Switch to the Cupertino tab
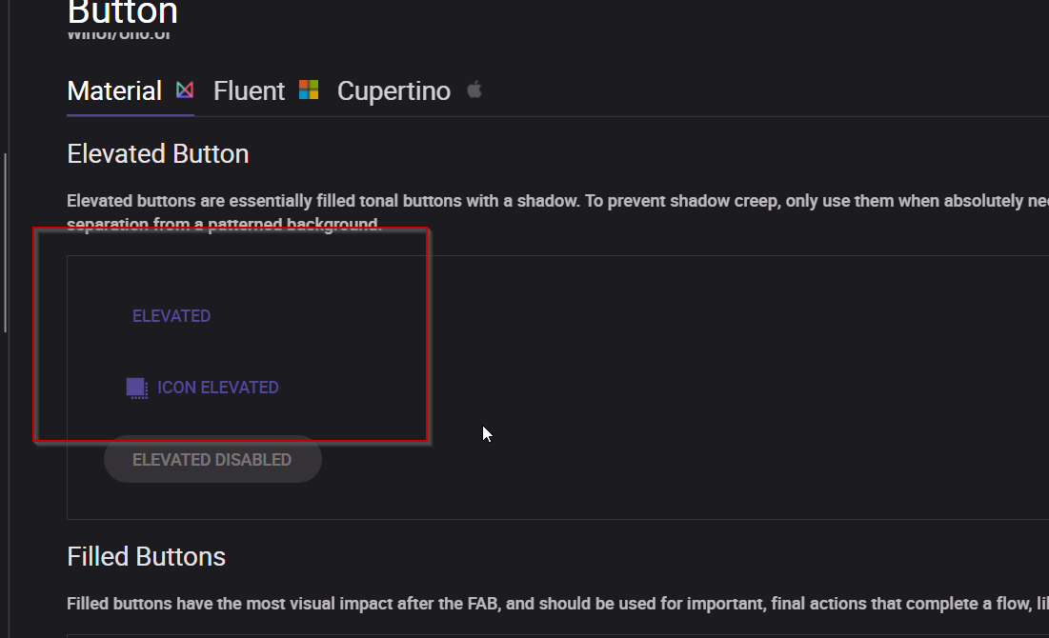 (x=393, y=90)
